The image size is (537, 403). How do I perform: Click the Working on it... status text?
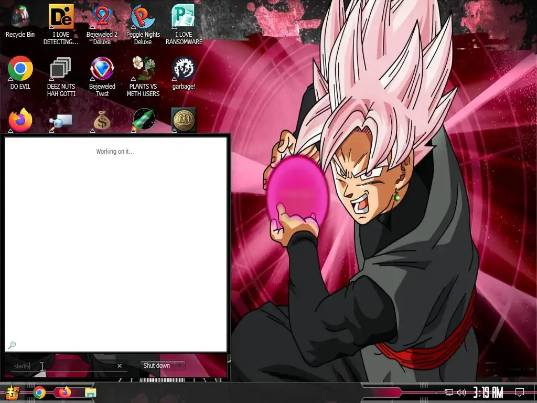[x=115, y=152]
